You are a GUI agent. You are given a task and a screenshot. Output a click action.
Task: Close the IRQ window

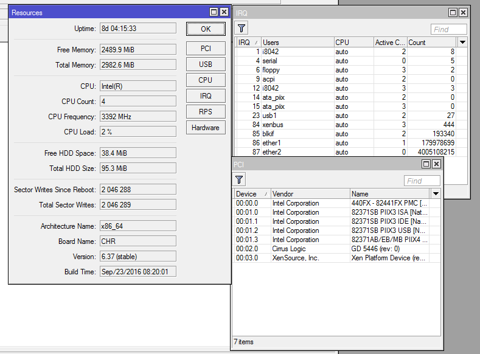(463, 13)
